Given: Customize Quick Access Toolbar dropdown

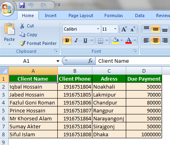Looking at the screenshot, I should [x=59, y=5].
